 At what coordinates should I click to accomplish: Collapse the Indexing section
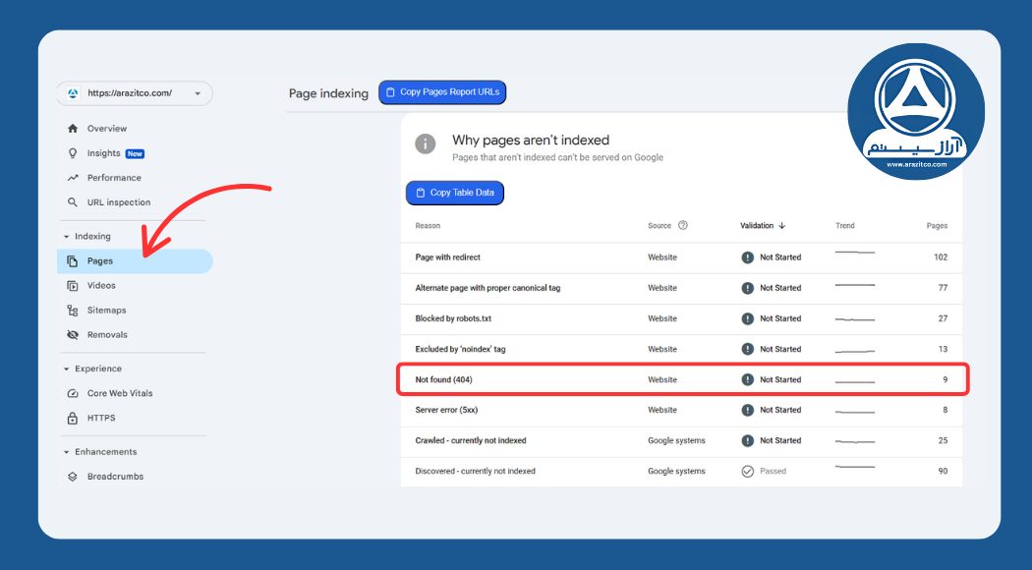(x=67, y=237)
